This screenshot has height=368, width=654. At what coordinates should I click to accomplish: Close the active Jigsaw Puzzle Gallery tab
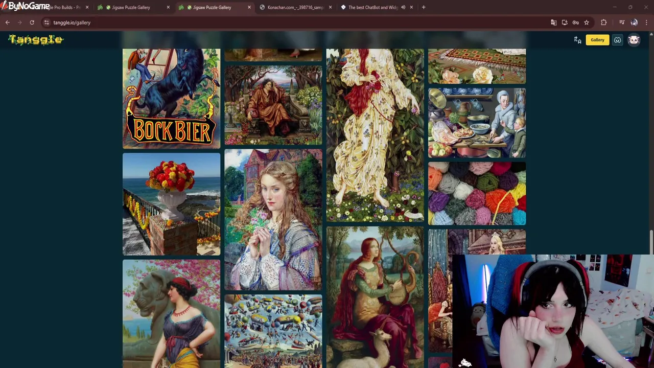click(x=249, y=7)
